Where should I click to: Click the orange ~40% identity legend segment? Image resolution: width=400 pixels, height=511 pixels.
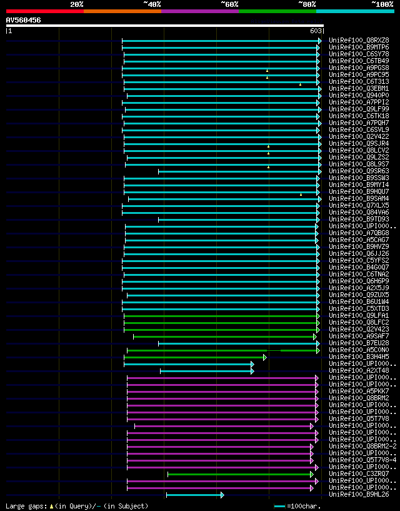[x=122, y=11]
